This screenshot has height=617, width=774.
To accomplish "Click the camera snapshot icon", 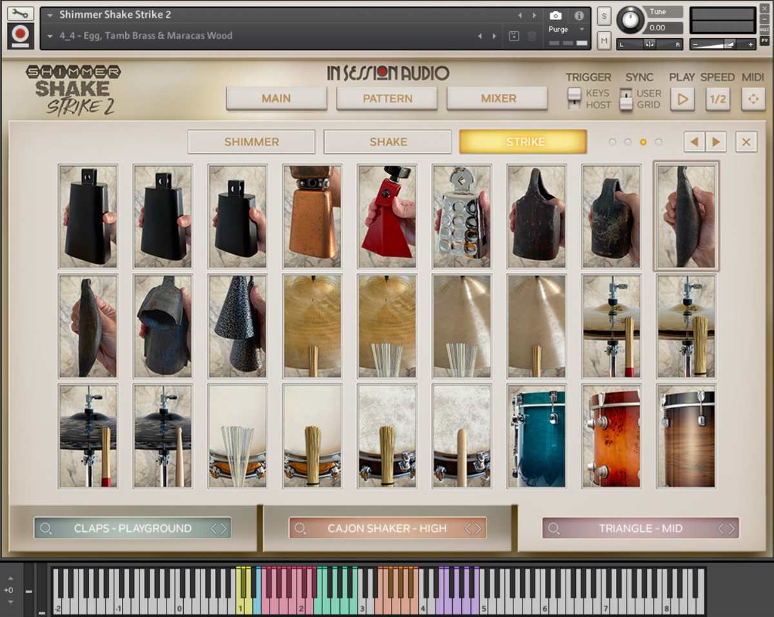I will (x=555, y=15).
